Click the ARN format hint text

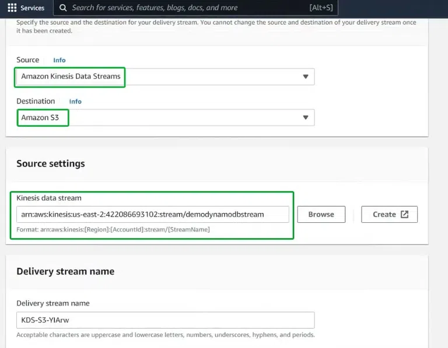[x=113, y=229]
